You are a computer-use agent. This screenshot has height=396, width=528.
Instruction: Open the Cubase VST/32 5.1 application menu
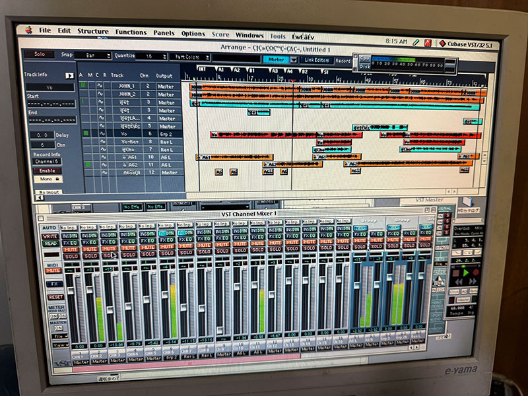[466, 44]
